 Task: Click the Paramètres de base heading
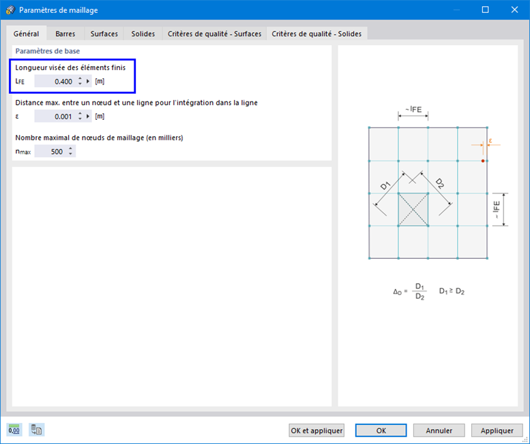tap(48, 51)
